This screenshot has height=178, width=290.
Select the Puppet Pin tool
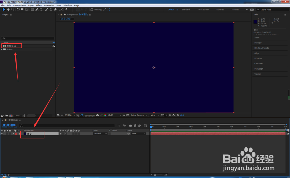(66, 10)
